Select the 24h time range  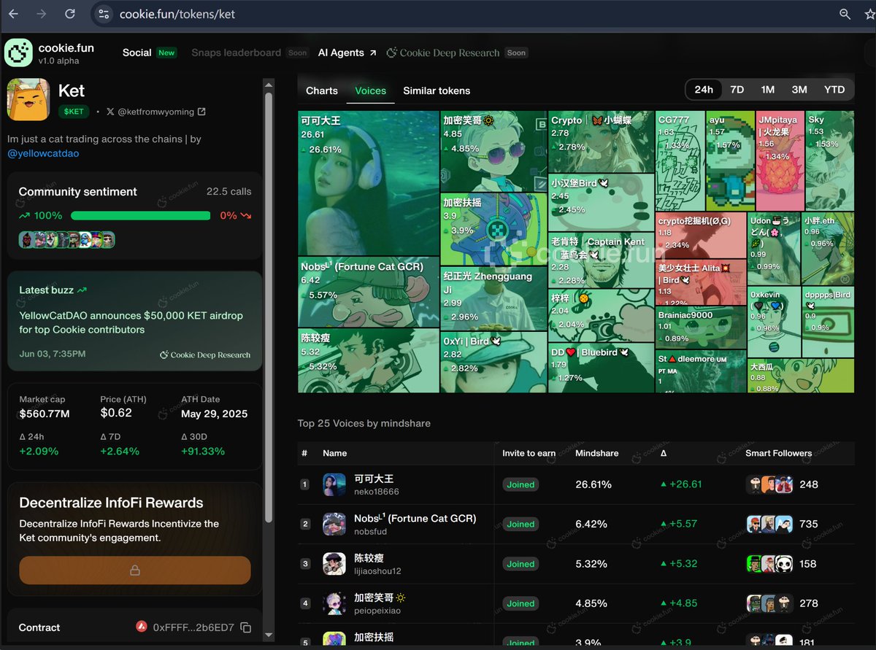click(x=704, y=90)
